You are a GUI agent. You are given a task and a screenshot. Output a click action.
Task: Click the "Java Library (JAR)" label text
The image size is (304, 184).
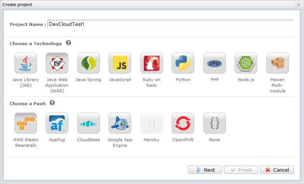(x=26, y=83)
